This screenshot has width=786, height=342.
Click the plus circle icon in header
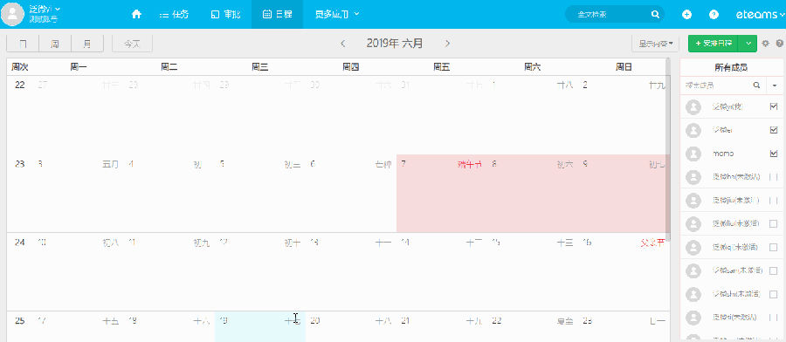pos(686,15)
